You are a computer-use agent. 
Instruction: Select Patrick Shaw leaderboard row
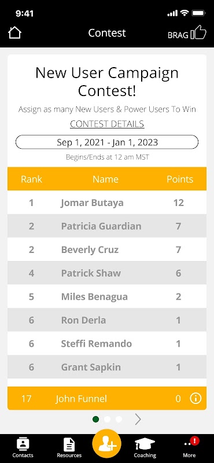coord(107,273)
